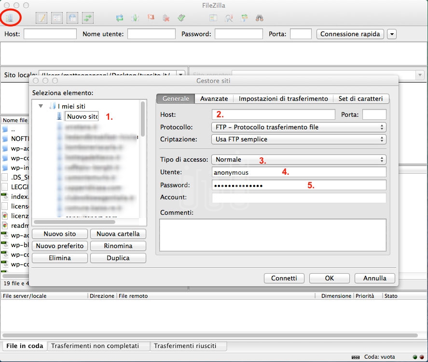
Task: Open the Tipo di accesso dropdown
Action: point(299,159)
